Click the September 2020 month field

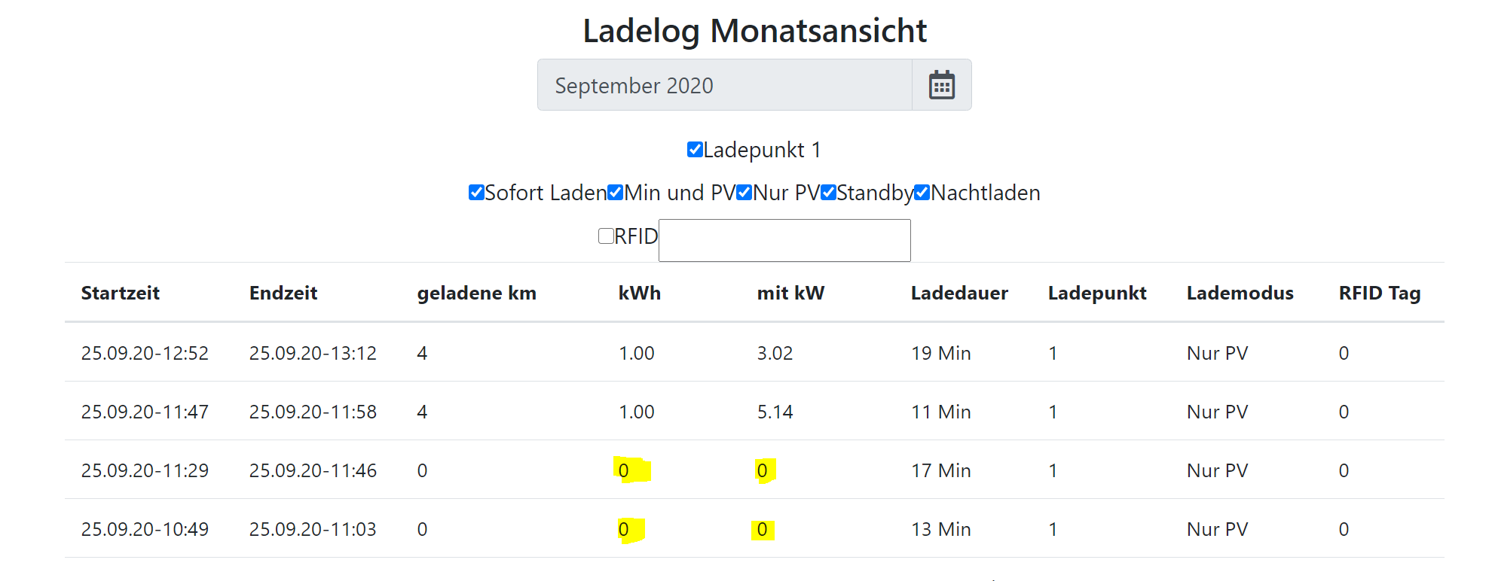[724, 85]
